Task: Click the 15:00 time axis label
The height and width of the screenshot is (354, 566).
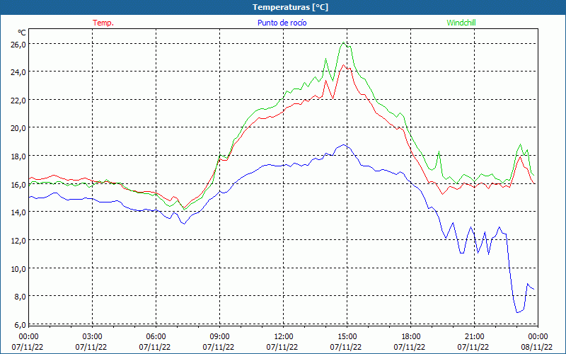Action: (x=347, y=337)
